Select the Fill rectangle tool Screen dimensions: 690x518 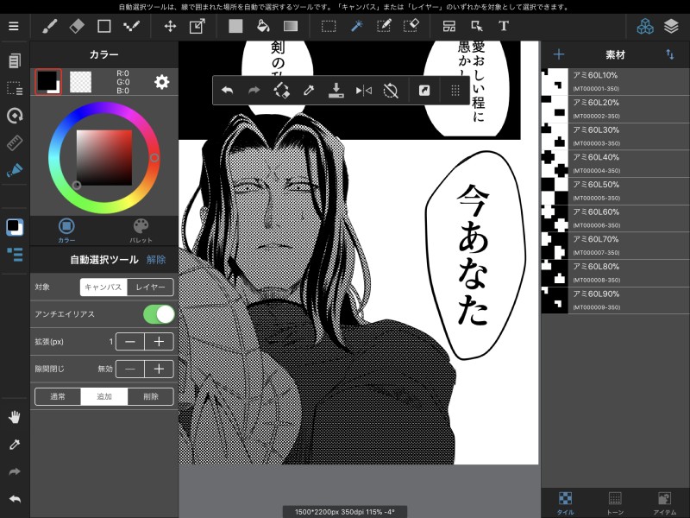click(x=235, y=27)
